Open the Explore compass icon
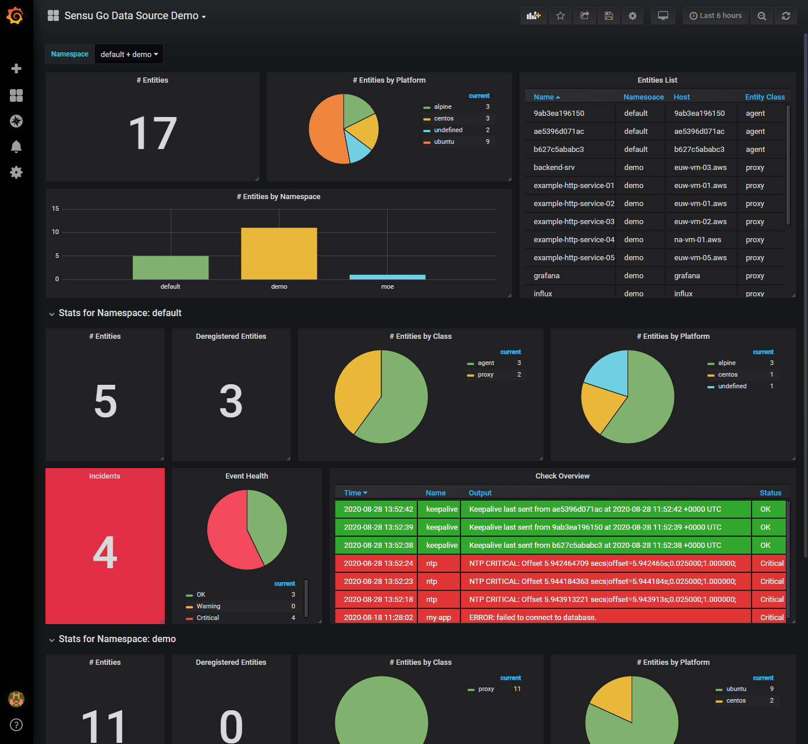 click(x=16, y=121)
